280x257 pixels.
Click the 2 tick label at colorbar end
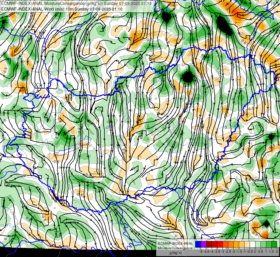pyautogui.click(x=277, y=252)
